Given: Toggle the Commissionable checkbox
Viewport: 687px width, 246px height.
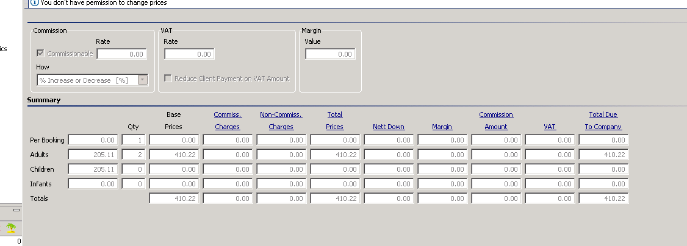Looking at the screenshot, I should coord(41,54).
